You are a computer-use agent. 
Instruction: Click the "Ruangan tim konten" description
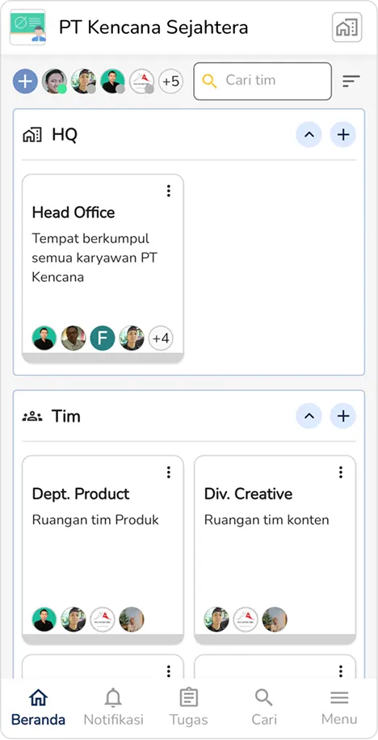pyautogui.click(x=267, y=520)
